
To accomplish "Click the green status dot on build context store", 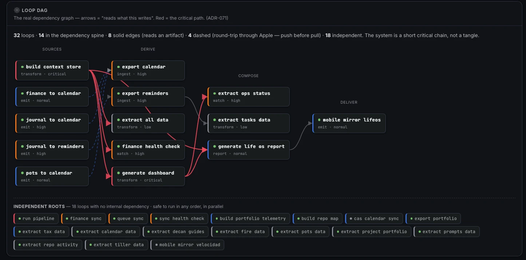I will (22, 67).
